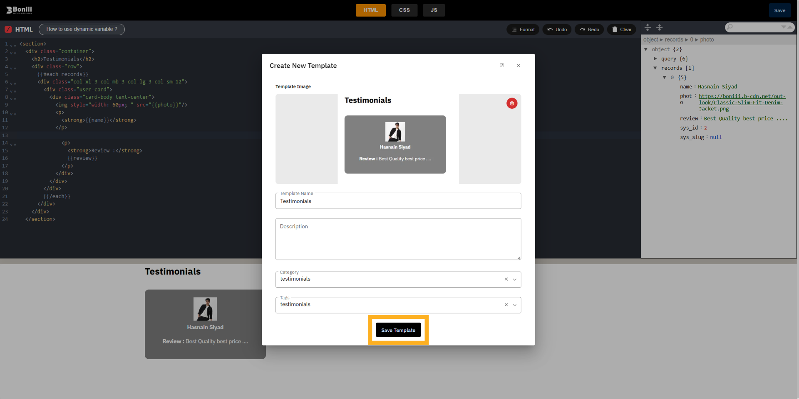Redo the last editor change
The height and width of the screenshot is (399, 799).
[589, 29]
